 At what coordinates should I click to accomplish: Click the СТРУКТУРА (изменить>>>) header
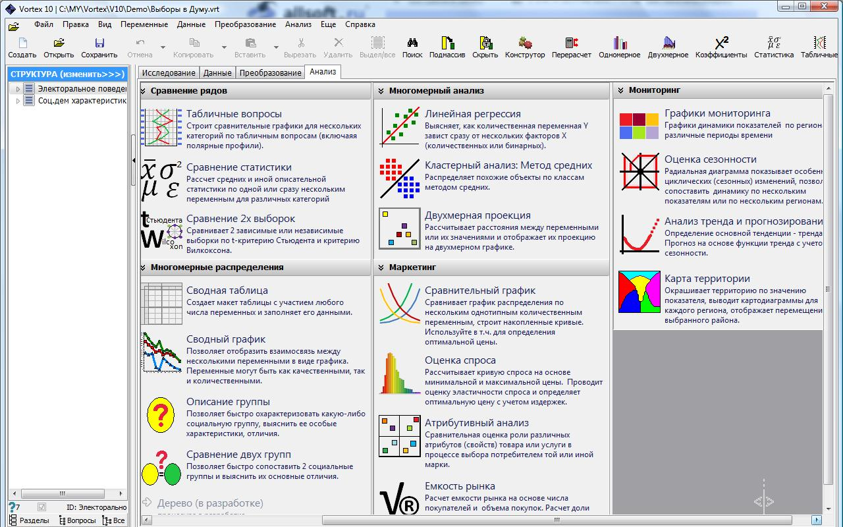pyautogui.click(x=67, y=74)
